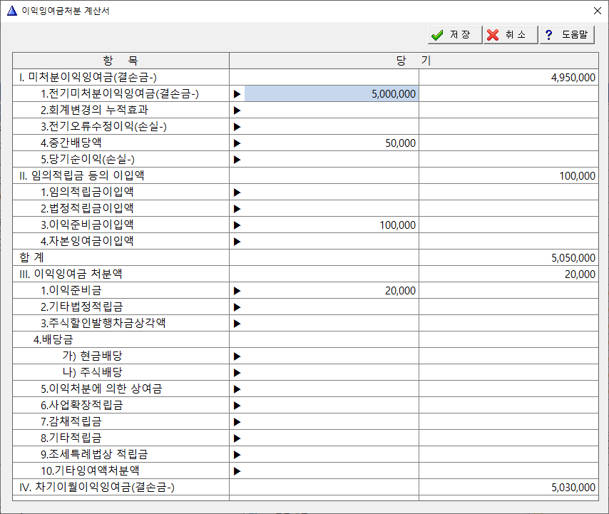Click the 당기순이익 amount cell
Viewport: 609px width, 514px height.
pos(332,160)
